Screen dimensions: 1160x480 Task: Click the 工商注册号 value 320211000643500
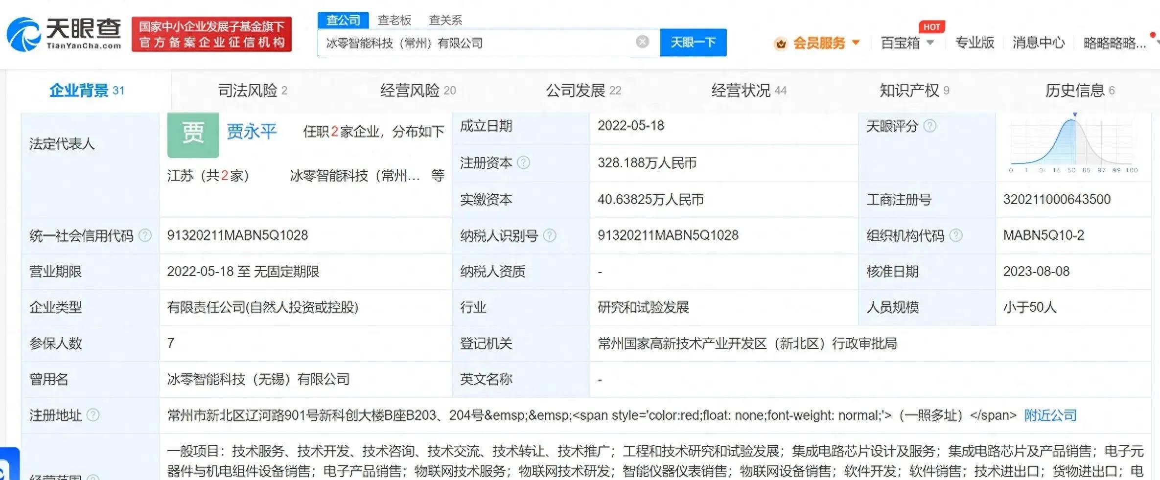pos(1057,200)
